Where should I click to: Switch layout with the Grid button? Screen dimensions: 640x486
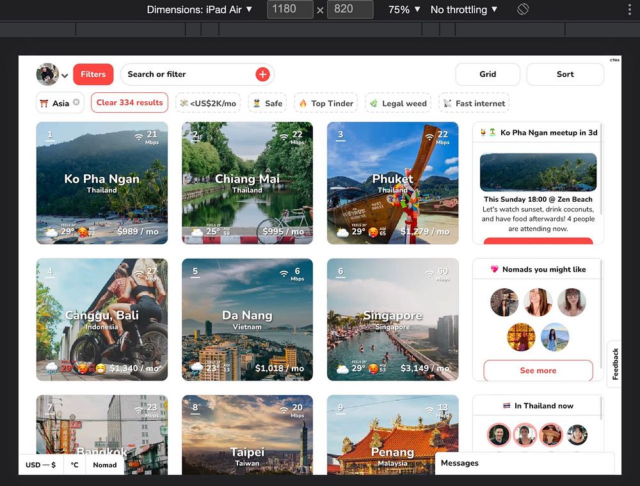488,74
